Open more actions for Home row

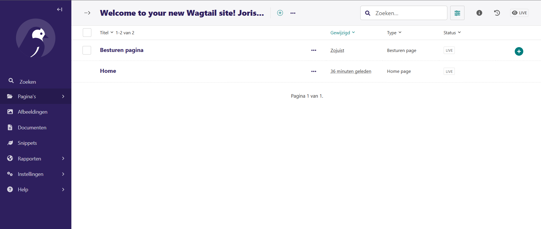pyautogui.click(x=314, y=71)
